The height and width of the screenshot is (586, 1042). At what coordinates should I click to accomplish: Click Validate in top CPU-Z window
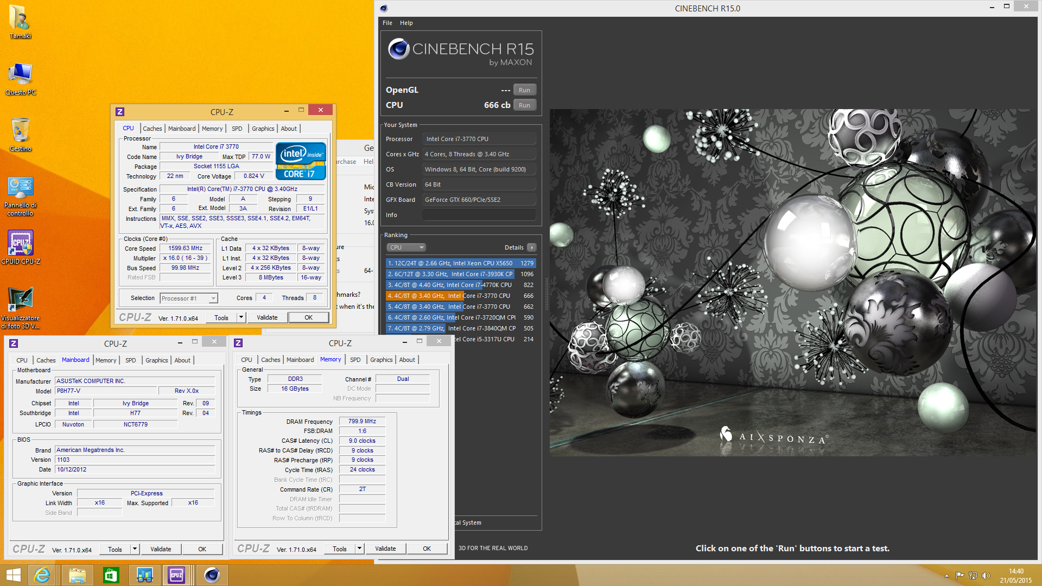click(267, 317)
